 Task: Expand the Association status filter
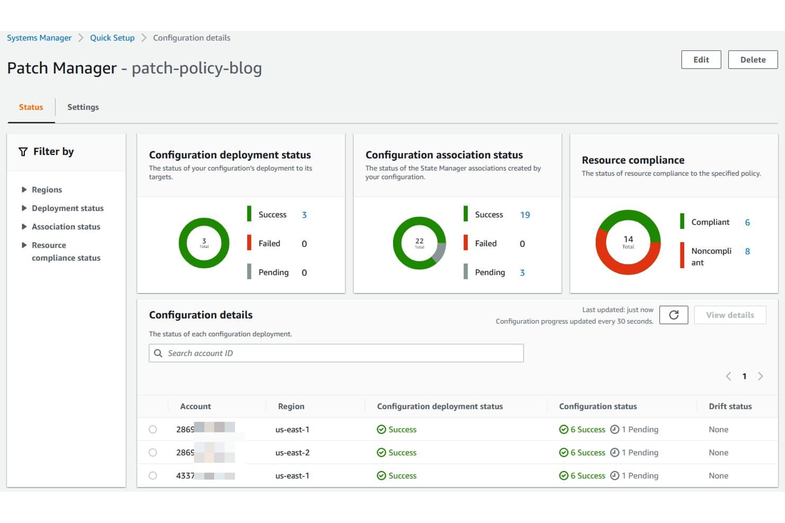coord(24,227)
